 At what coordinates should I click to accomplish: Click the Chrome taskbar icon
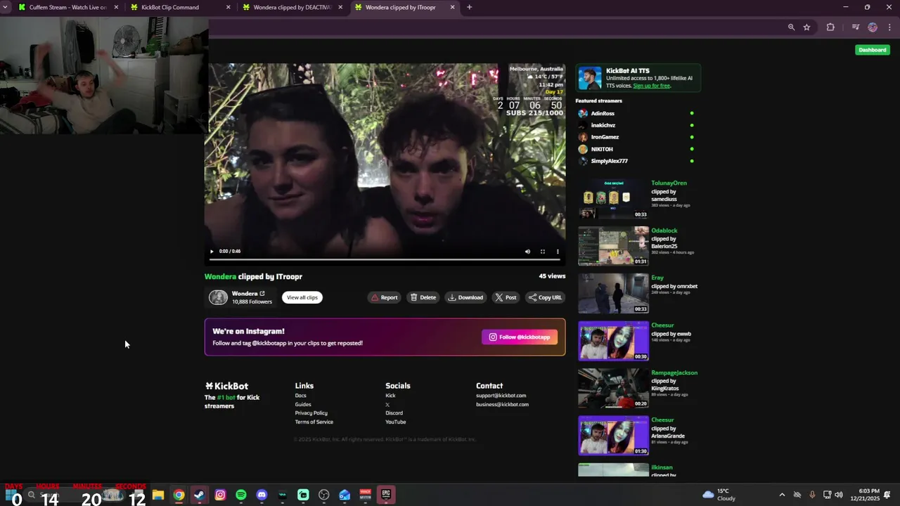pyautogui.click(x=179, y=495)
